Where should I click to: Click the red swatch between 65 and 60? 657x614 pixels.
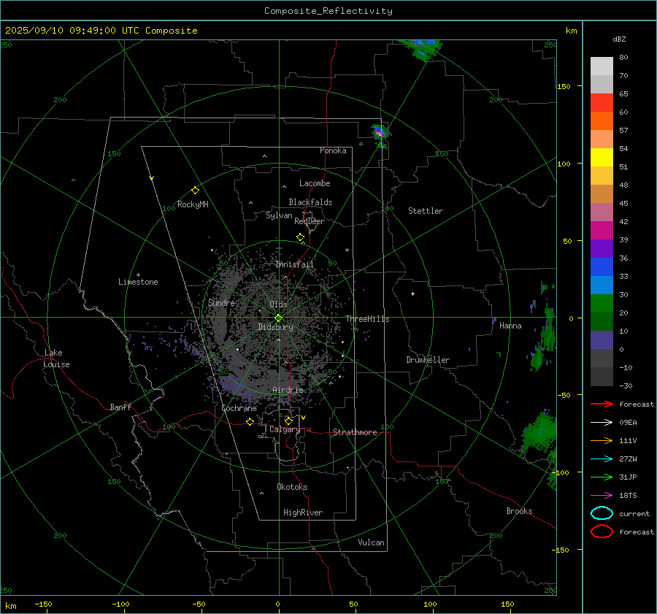pyautogui.click(x=602, y=103)
